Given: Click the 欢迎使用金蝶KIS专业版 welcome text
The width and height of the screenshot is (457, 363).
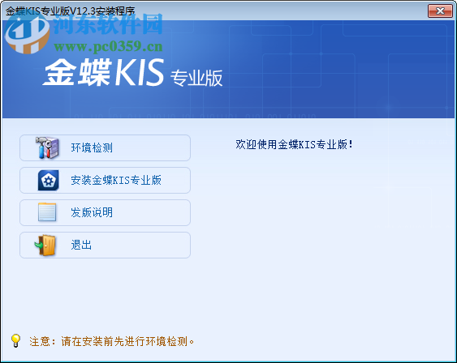Looking at the screenshot, I should click(x=295, y=144).
